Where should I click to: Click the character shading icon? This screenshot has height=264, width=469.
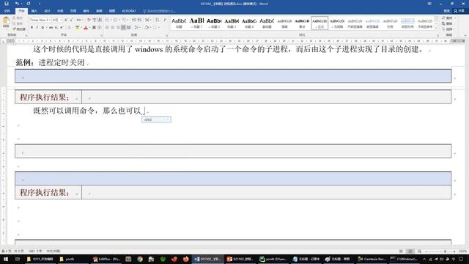pyautogui.click(x=94, y=28)
